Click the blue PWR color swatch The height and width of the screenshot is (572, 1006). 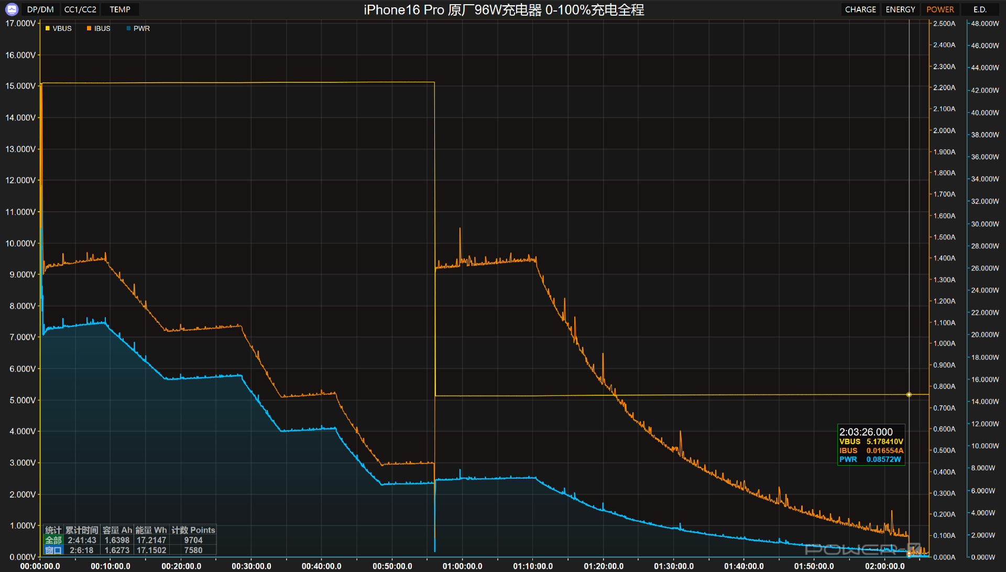(x=128, y=28)
